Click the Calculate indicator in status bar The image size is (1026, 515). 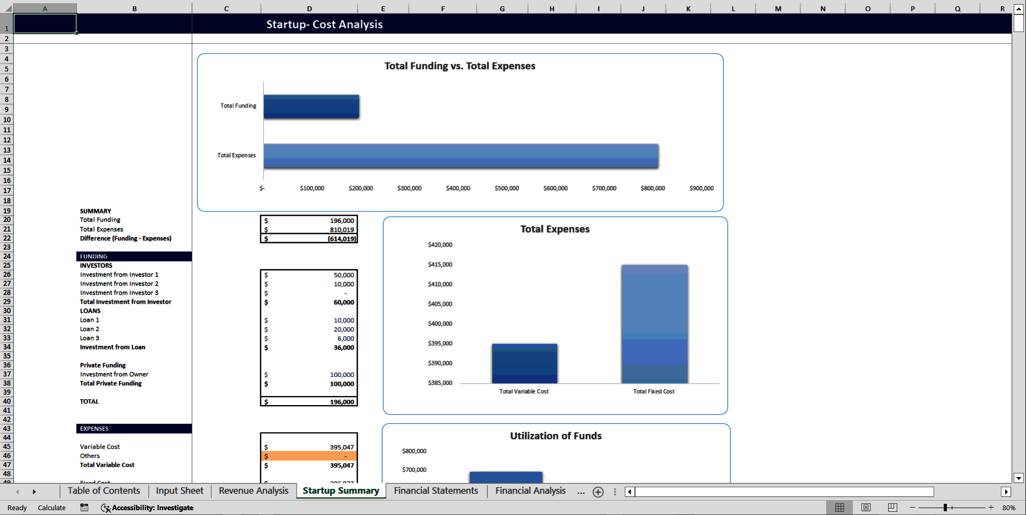(x=52, y=508)
